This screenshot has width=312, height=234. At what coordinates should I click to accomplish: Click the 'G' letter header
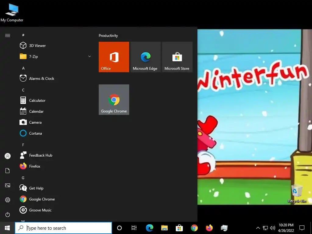(x=23, y=178)
